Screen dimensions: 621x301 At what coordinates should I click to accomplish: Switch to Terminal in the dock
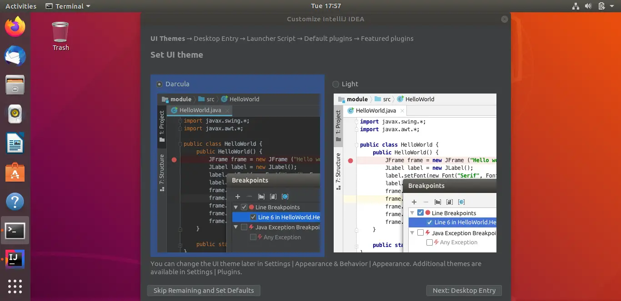point(15,231)
